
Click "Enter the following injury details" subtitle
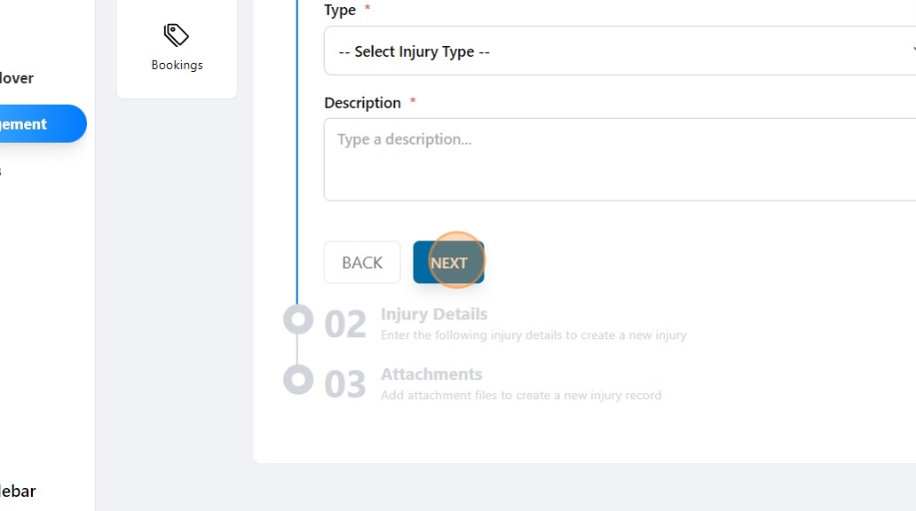533,335
